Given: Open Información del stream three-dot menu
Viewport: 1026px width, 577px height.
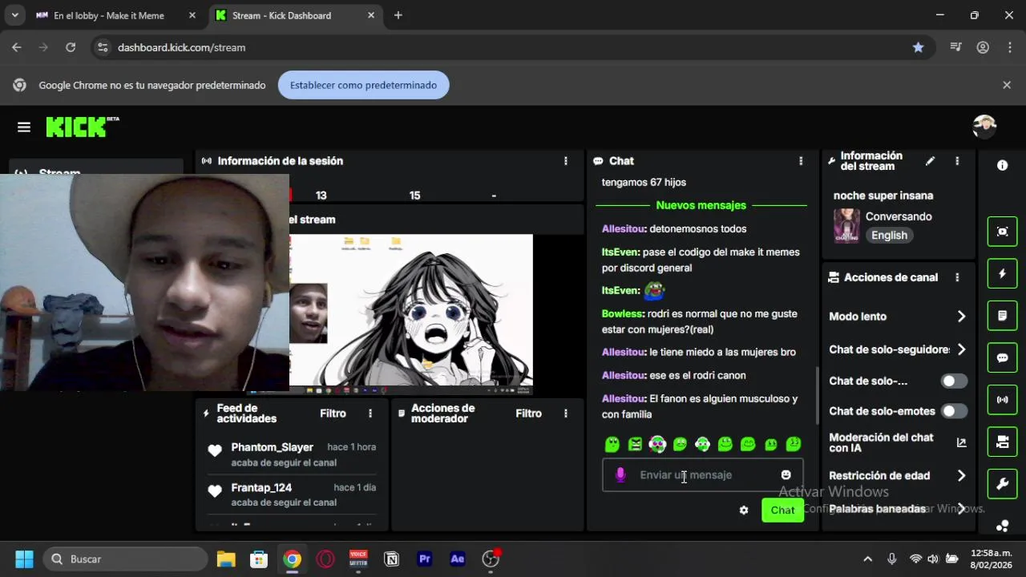Looking at the screenshot, I should click(957, 161).
